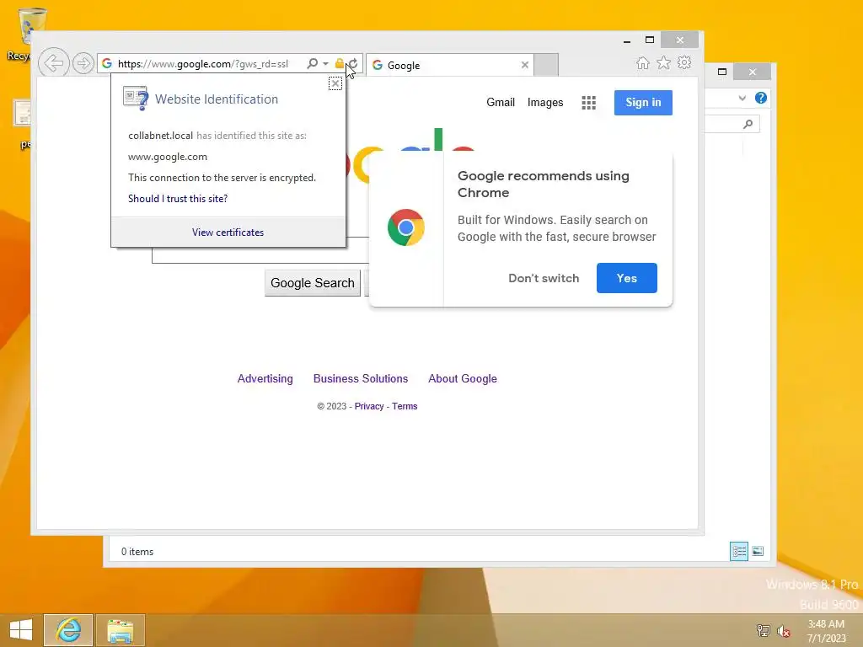The image size is (863, 647).
Task: Click www.google.com text in identification popup
Action: (168, 157)
